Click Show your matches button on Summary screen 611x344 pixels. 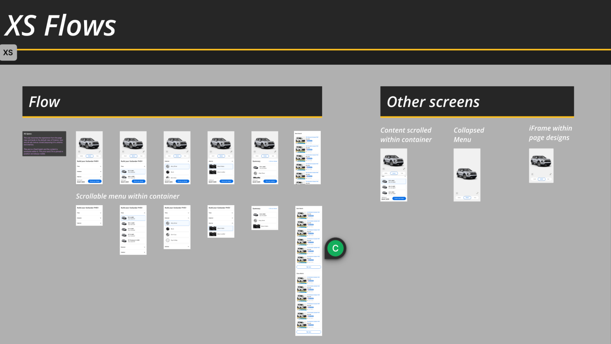click(x=270, y=181)
